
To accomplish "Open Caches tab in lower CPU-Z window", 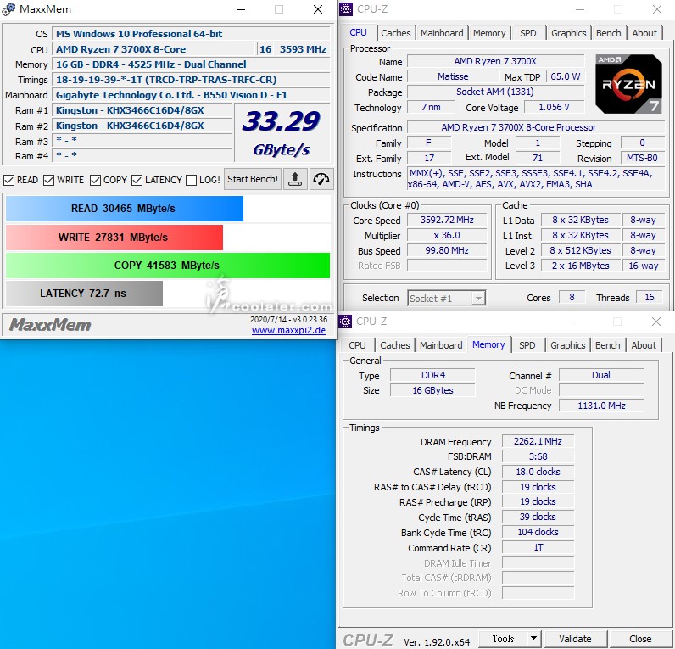I will [395, 345].
